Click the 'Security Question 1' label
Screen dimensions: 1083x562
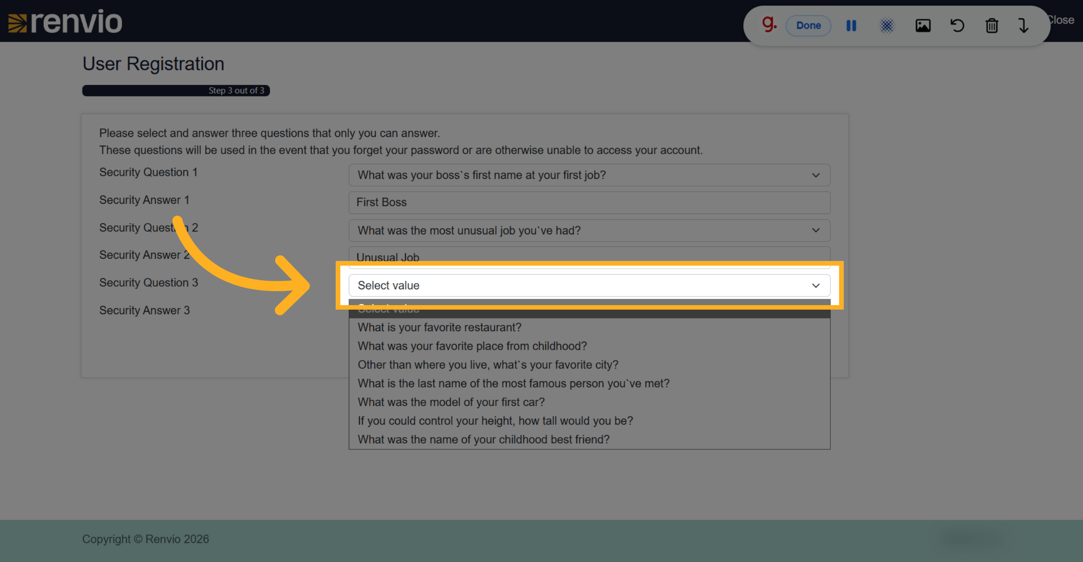coord(148,172)
